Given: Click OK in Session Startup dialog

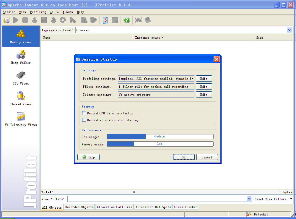Looking at the screenshot, I should [x=184, y=157].
